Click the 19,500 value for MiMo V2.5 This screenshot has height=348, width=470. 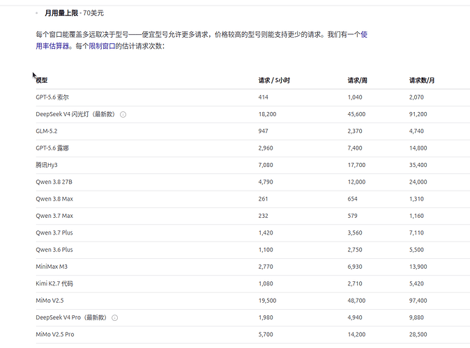[267, 301]
